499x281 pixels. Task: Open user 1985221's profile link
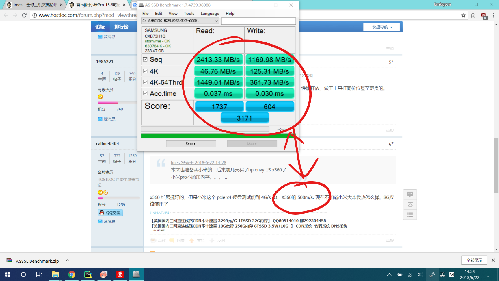click(x=105, y=62)
